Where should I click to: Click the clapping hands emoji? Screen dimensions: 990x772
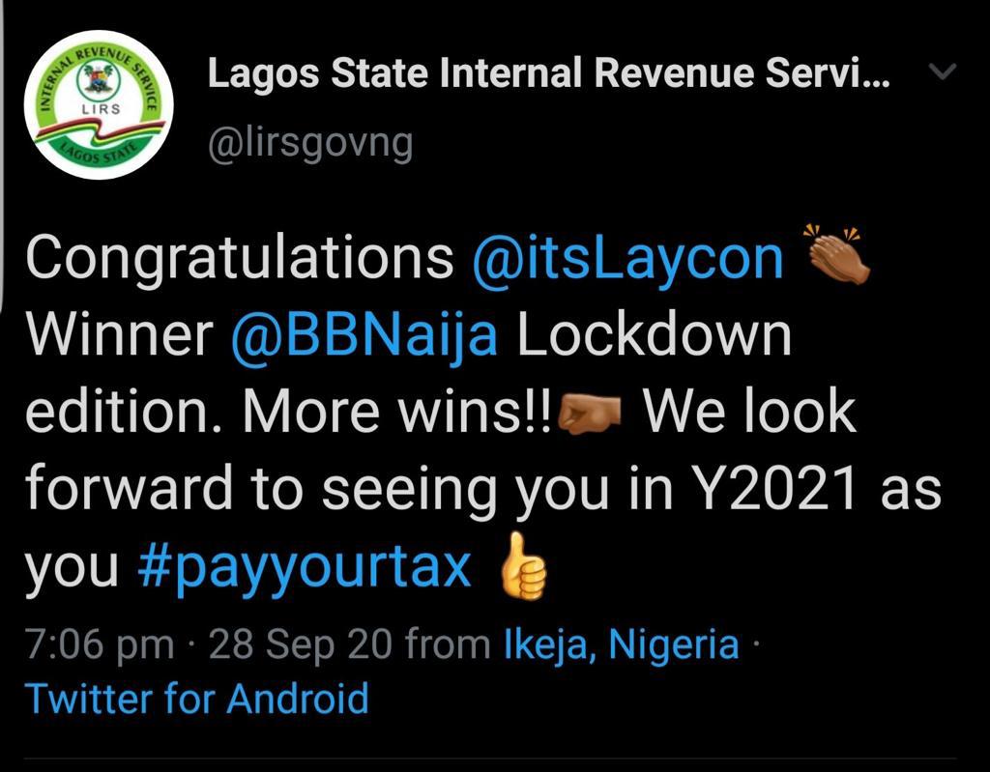tap(837, 256)
